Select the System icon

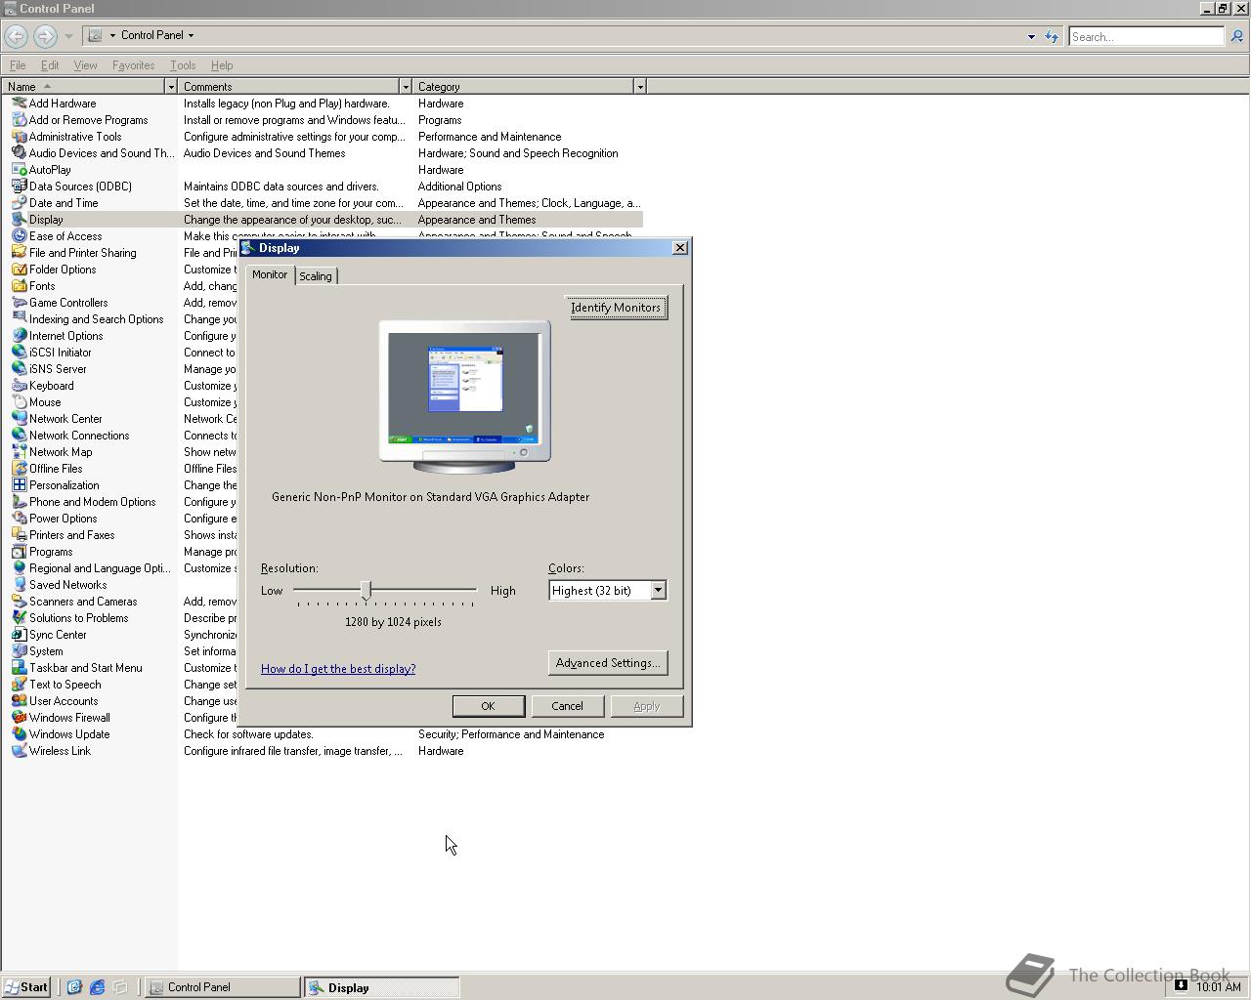tap(19, 651)
